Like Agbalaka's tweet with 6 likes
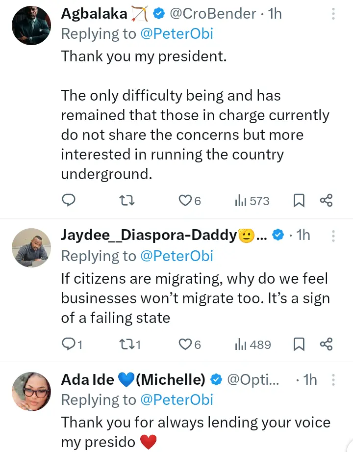Screen dimensions: 353x452 coord(185,200)
